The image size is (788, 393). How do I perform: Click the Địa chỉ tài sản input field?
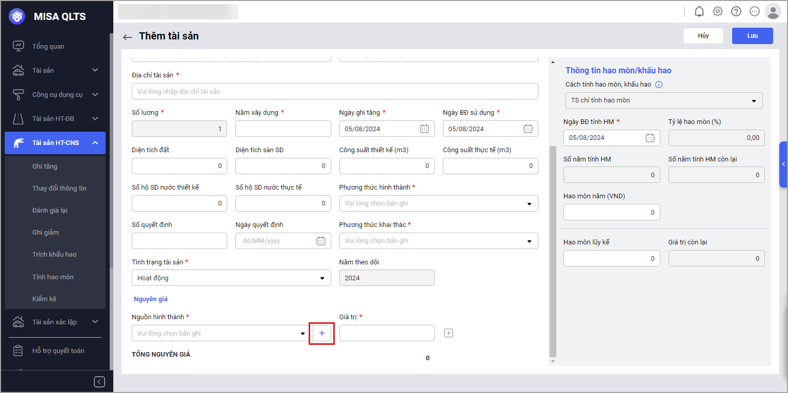335,91
